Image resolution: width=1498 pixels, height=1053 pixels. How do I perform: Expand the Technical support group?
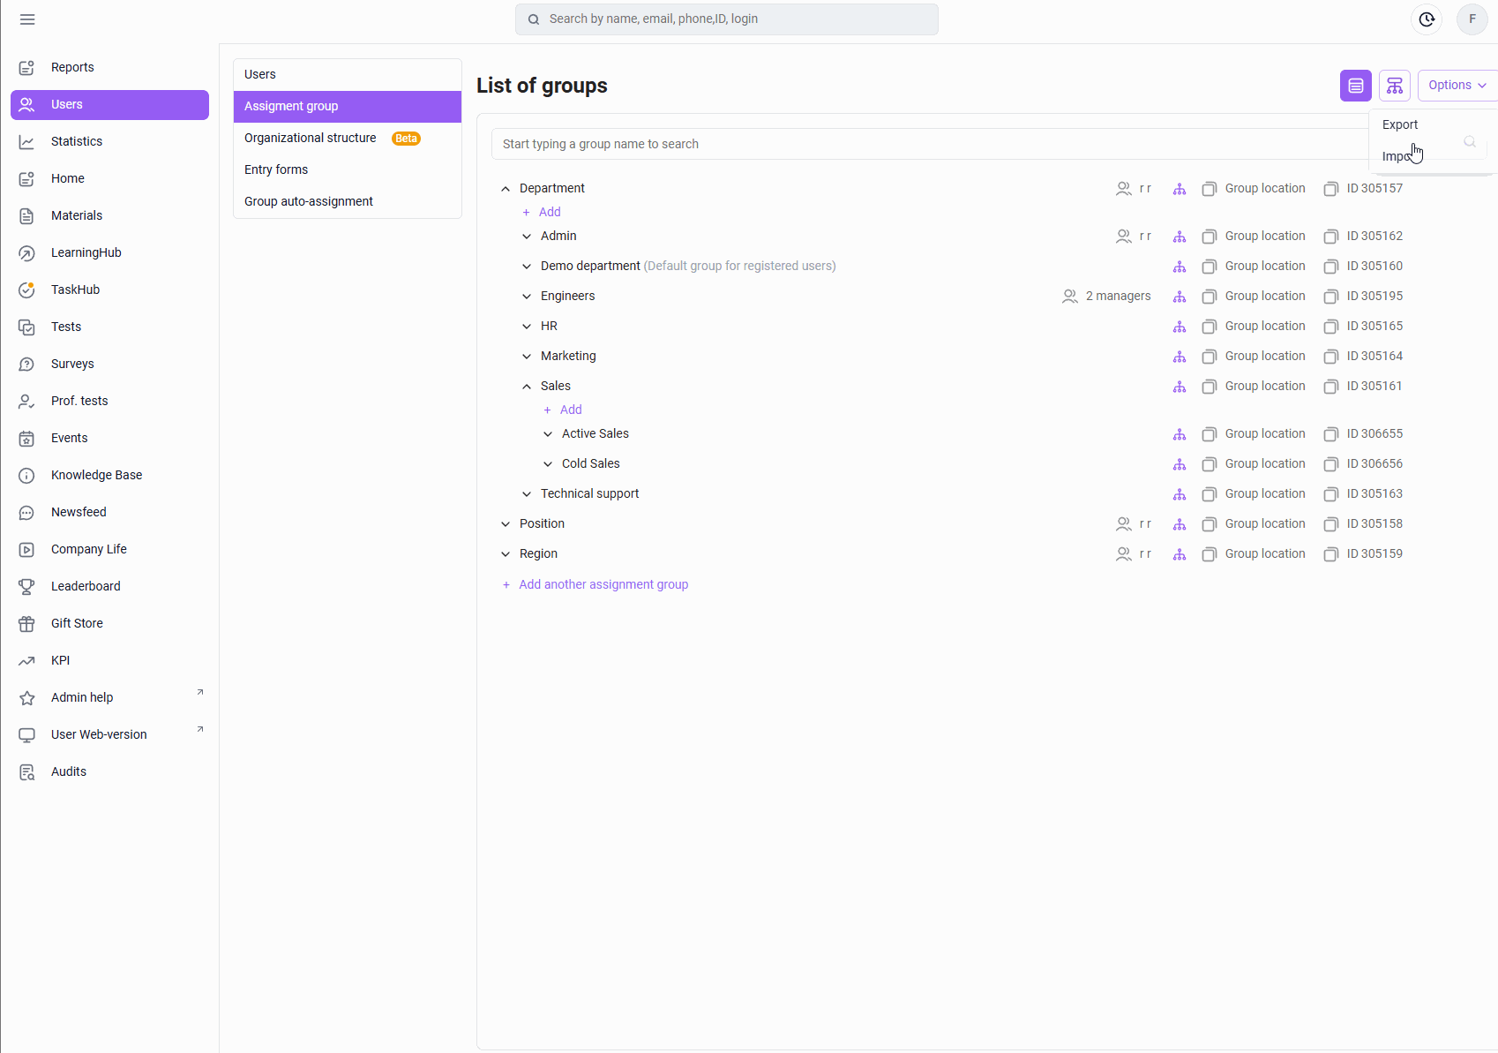click(x=527, y=494)
